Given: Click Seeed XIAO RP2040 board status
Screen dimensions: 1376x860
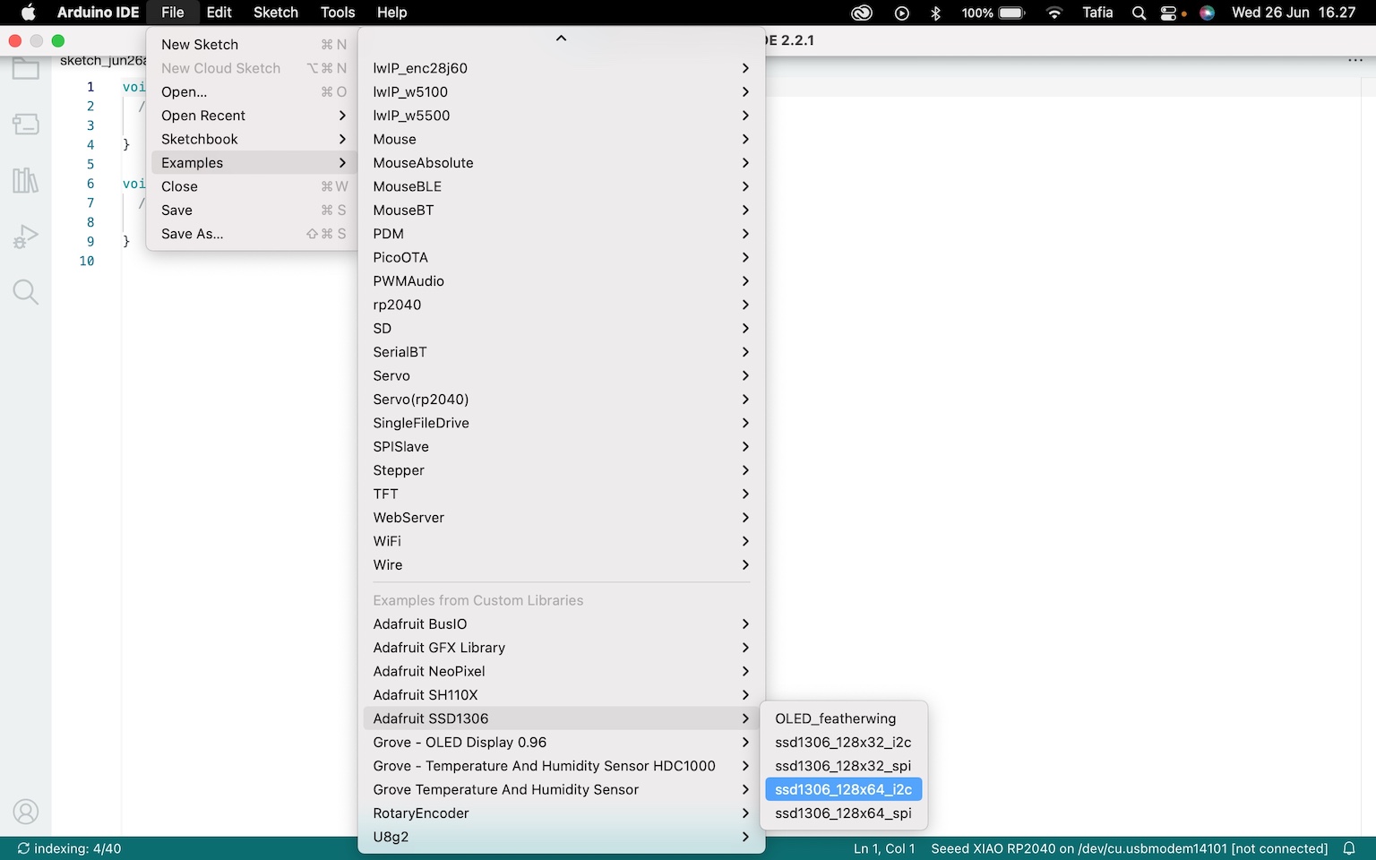Looking at the screenshot, I should (1129, 848).
